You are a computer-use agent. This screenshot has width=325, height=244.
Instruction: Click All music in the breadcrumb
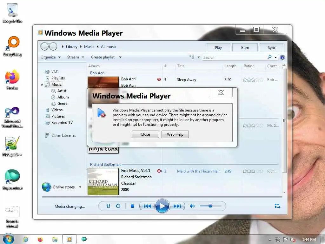point(109,47)
